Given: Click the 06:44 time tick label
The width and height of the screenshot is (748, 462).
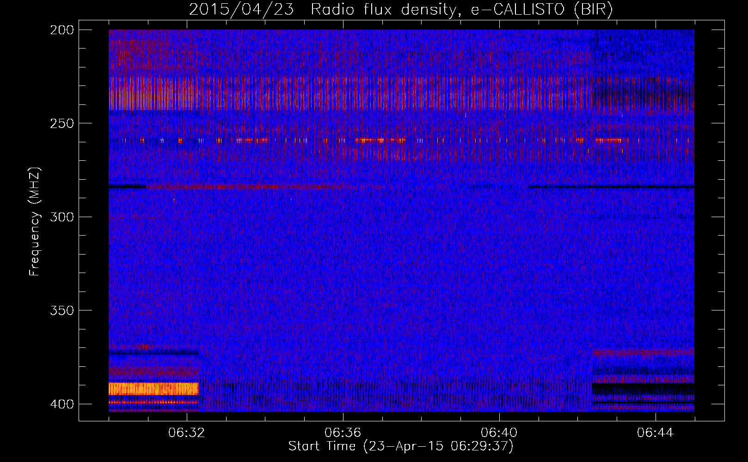Looking at the screenshot, I should tap(656, 433).
